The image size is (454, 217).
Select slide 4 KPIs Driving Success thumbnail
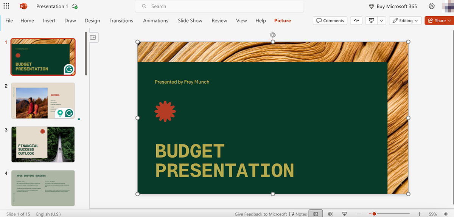43,188
